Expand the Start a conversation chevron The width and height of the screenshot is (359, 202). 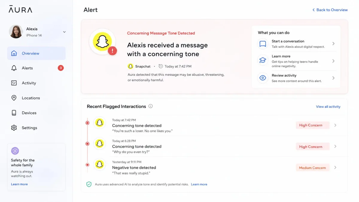point(333,44)
